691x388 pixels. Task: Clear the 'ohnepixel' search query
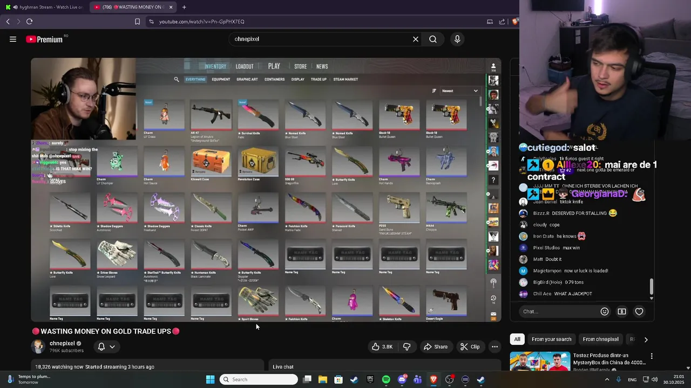[416, 39]
